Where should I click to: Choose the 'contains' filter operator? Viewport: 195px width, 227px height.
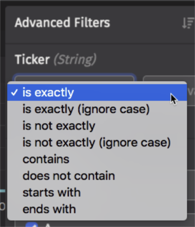[x=97, y=159]
